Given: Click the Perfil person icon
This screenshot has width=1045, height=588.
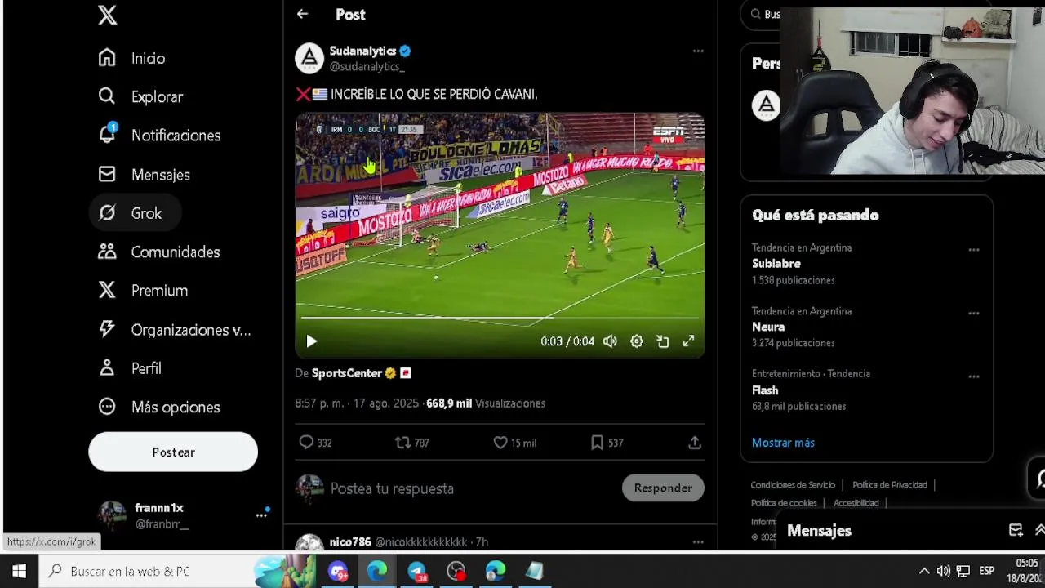Looking at the screenshot, I should click(x=107, y=367).
